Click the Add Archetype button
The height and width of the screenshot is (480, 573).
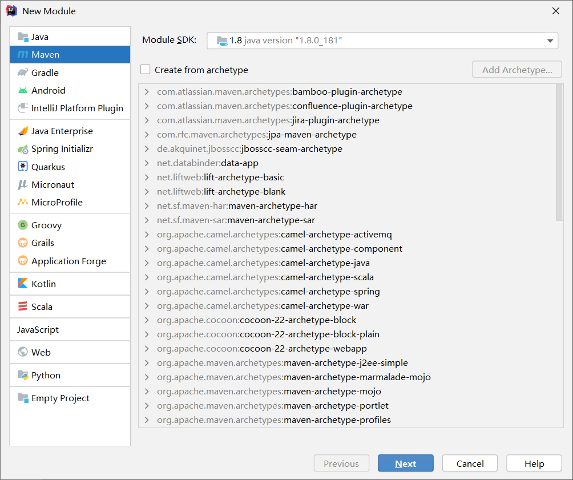pyautogui.click(x=516, y=70)
